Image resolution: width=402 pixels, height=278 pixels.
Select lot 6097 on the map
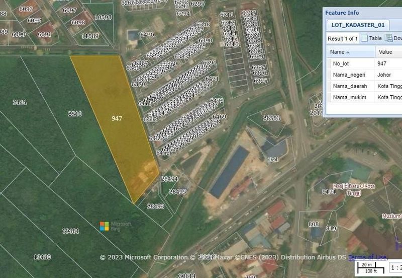coord(69,10)
